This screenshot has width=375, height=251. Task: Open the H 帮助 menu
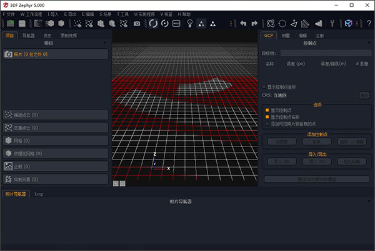184,14
